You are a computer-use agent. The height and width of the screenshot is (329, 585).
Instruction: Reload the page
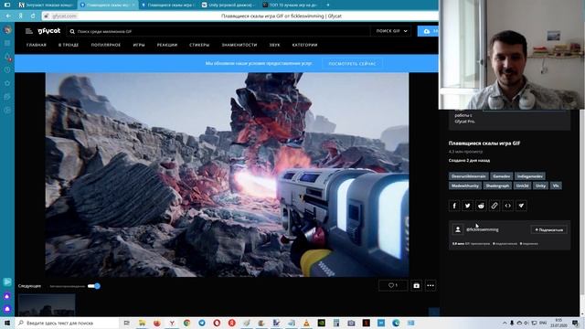[x=33, y=16]
